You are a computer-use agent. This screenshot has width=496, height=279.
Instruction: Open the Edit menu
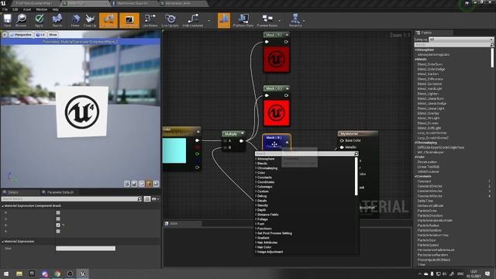pos(15,9)
